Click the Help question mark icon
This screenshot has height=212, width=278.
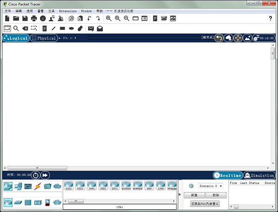tap(271, 19)
